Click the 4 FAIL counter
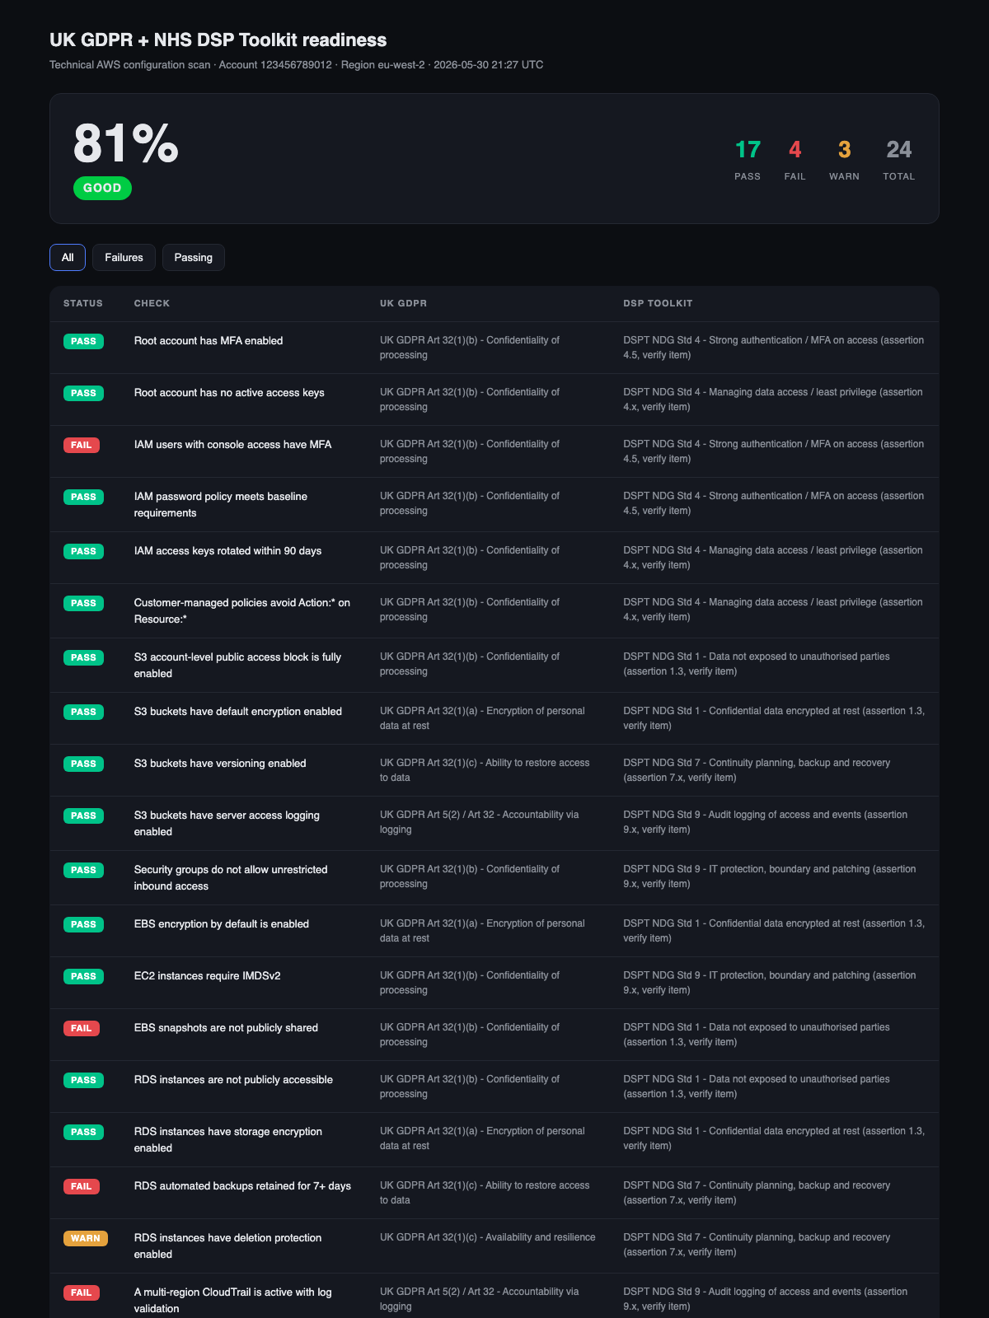Viewport: 989px width, 1318px height. (794, 159)
